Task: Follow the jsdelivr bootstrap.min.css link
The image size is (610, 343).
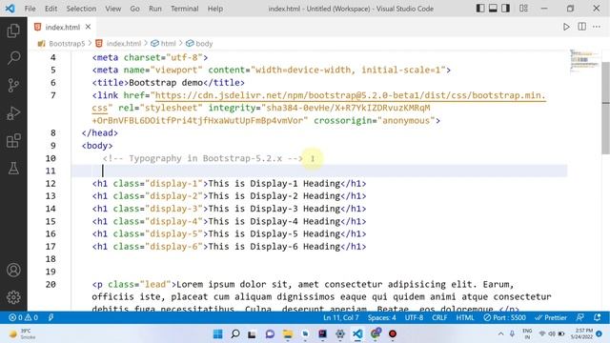Action: click(x=350, y=95)
